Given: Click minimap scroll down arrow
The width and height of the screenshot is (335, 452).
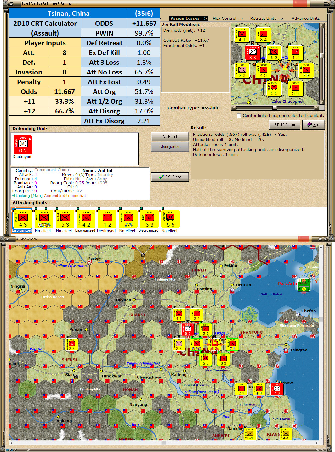Looking at the screenshot, I should [322, 102].
